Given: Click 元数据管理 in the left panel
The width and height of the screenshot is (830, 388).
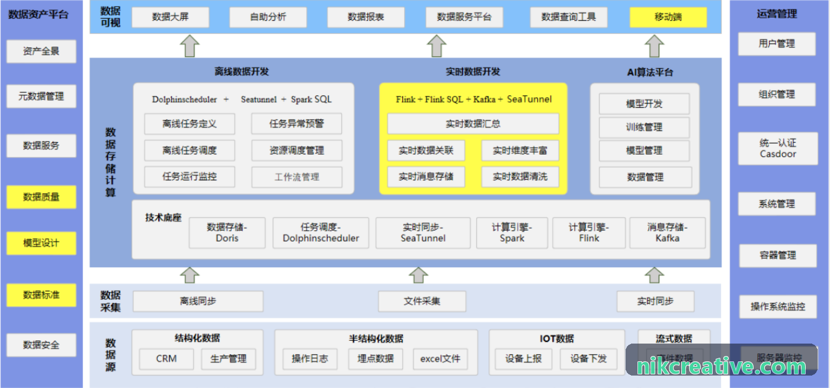Looking at the screenshot, I should (x=41, y=96).
